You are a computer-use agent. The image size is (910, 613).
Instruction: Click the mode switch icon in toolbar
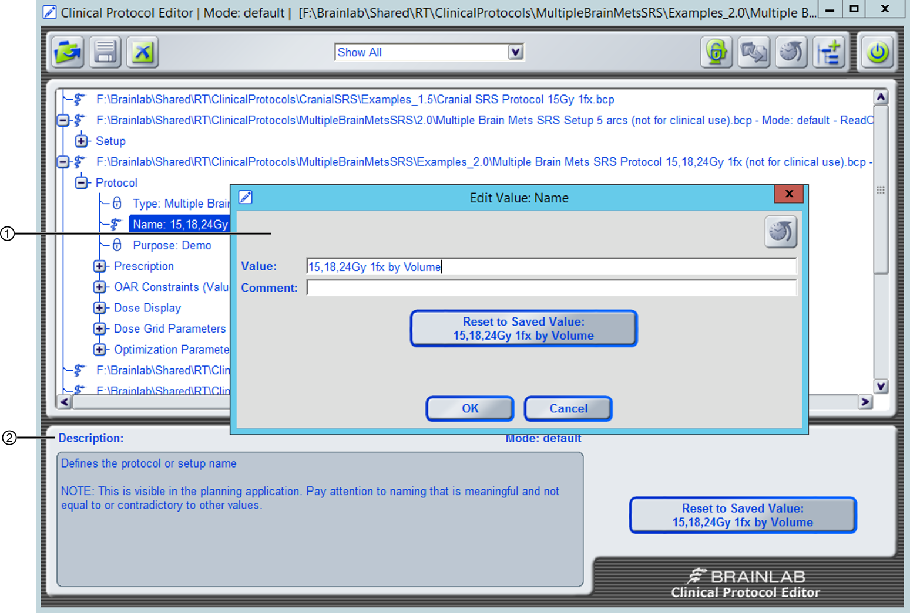coord(754,52)
